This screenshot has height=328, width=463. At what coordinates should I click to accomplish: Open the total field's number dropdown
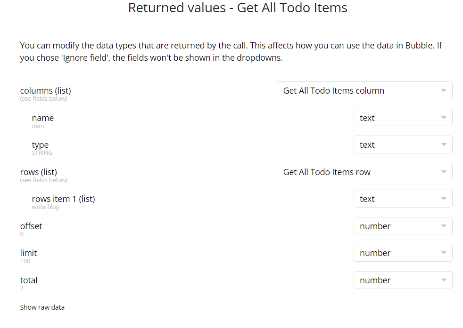pyautogui.click(x=403, y=280)
